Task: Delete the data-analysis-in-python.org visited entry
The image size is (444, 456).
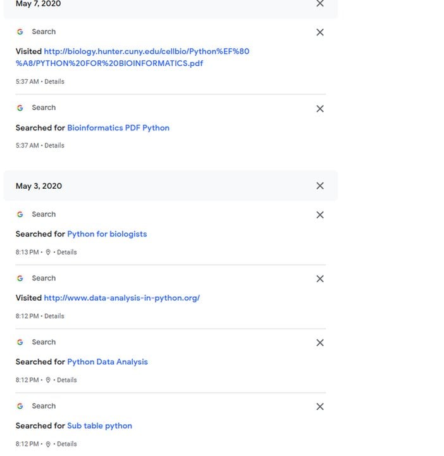Action: pos(320,279)
